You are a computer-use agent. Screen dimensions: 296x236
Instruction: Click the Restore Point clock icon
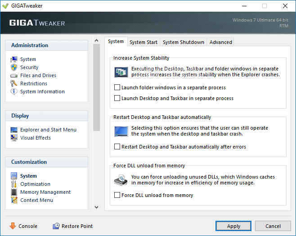pyautogui.click(x=56, y=226)
